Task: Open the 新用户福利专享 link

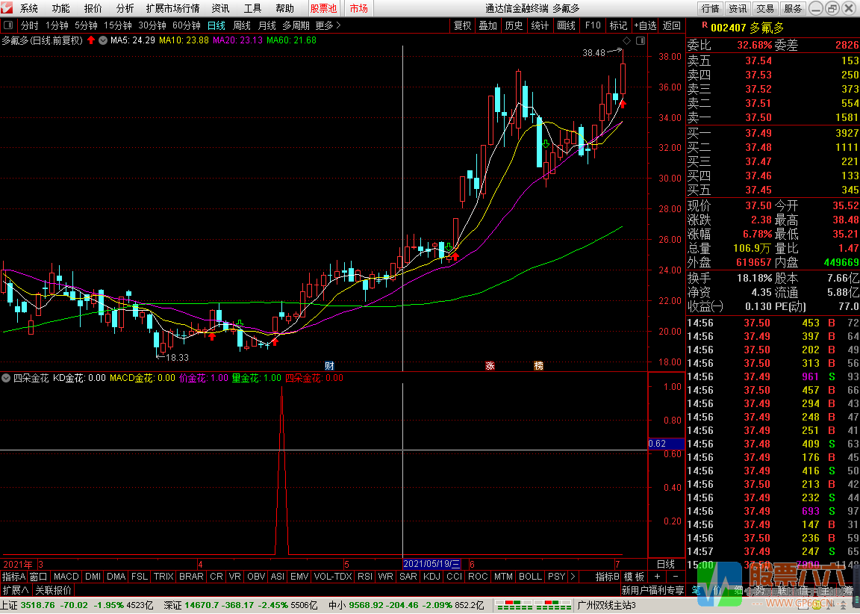Action: pyautogui.click(x=652, y=590)
